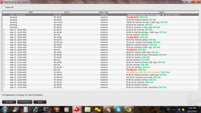Click the green tray notification icon
This screenshot has height=113, width=201.
pos(183,110)
